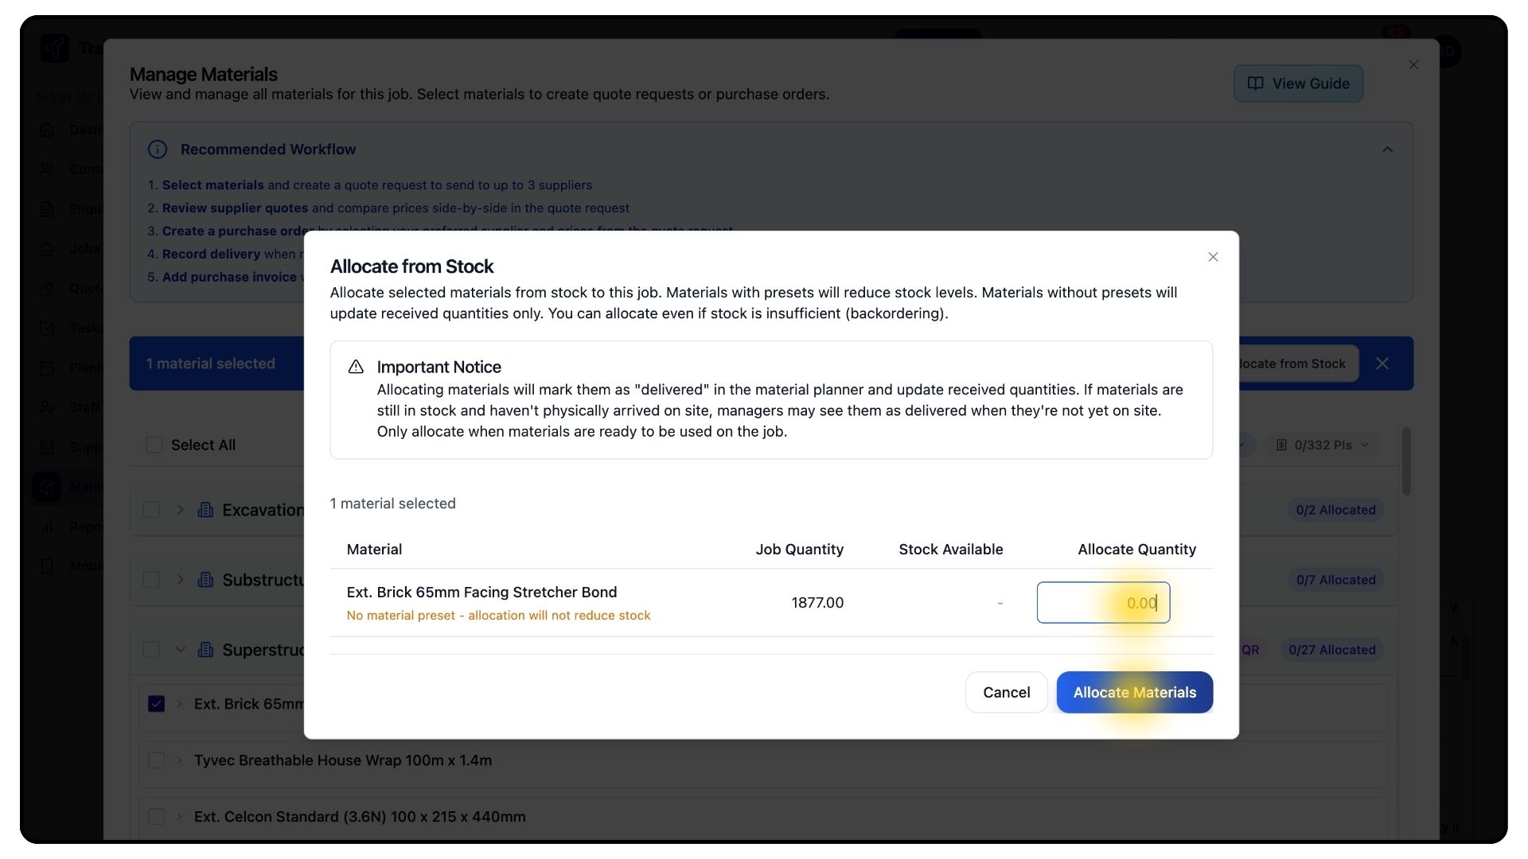Clear selection with the blue bar X

(1382, 363)
